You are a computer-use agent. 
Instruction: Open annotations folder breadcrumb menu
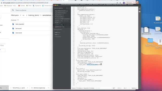click(47, 15)
